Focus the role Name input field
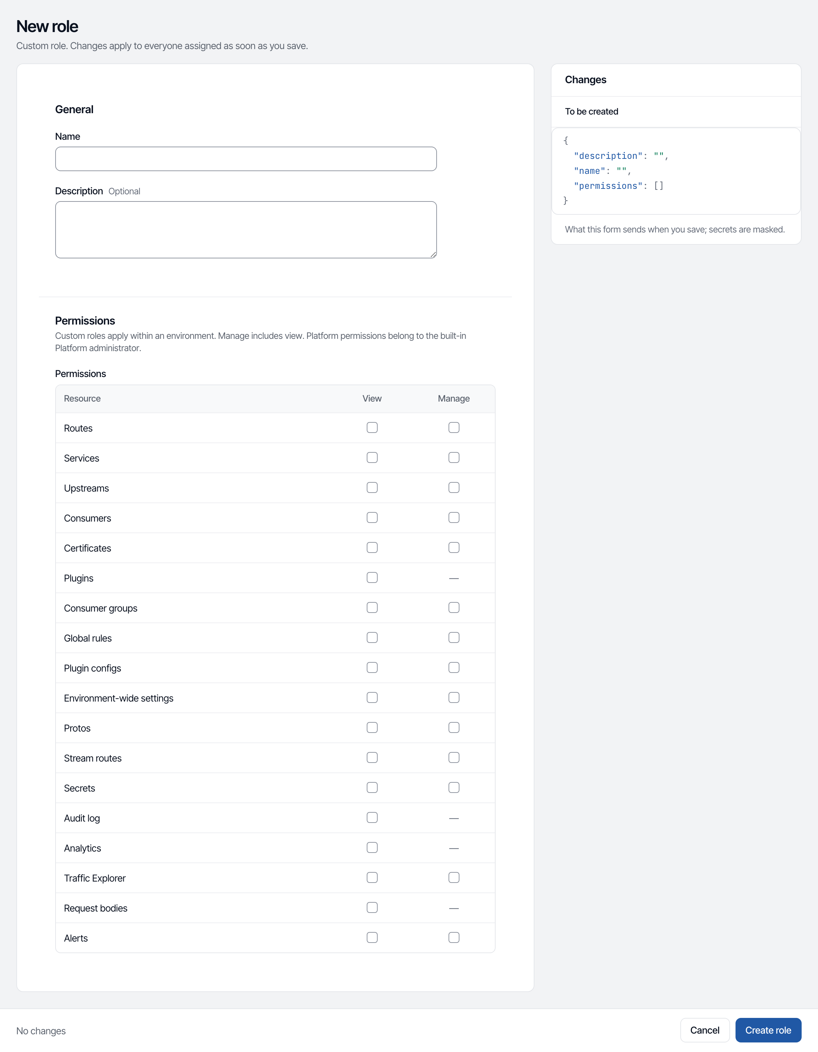The height and width of the screenshot is (1052, 818). point(245,159)
